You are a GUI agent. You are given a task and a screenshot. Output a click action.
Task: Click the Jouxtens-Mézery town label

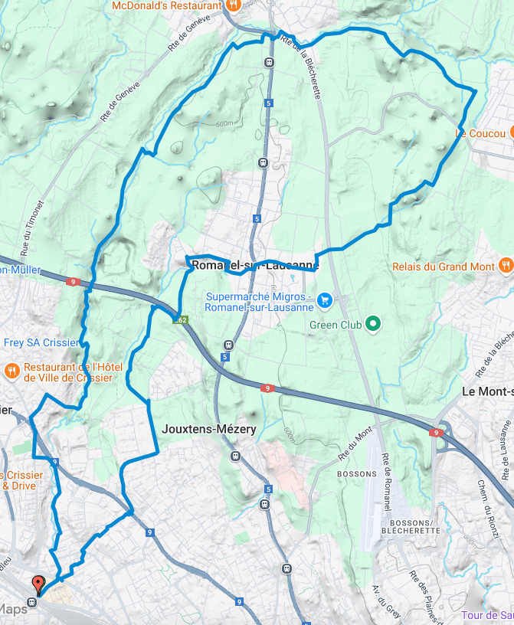coord(209,429)
